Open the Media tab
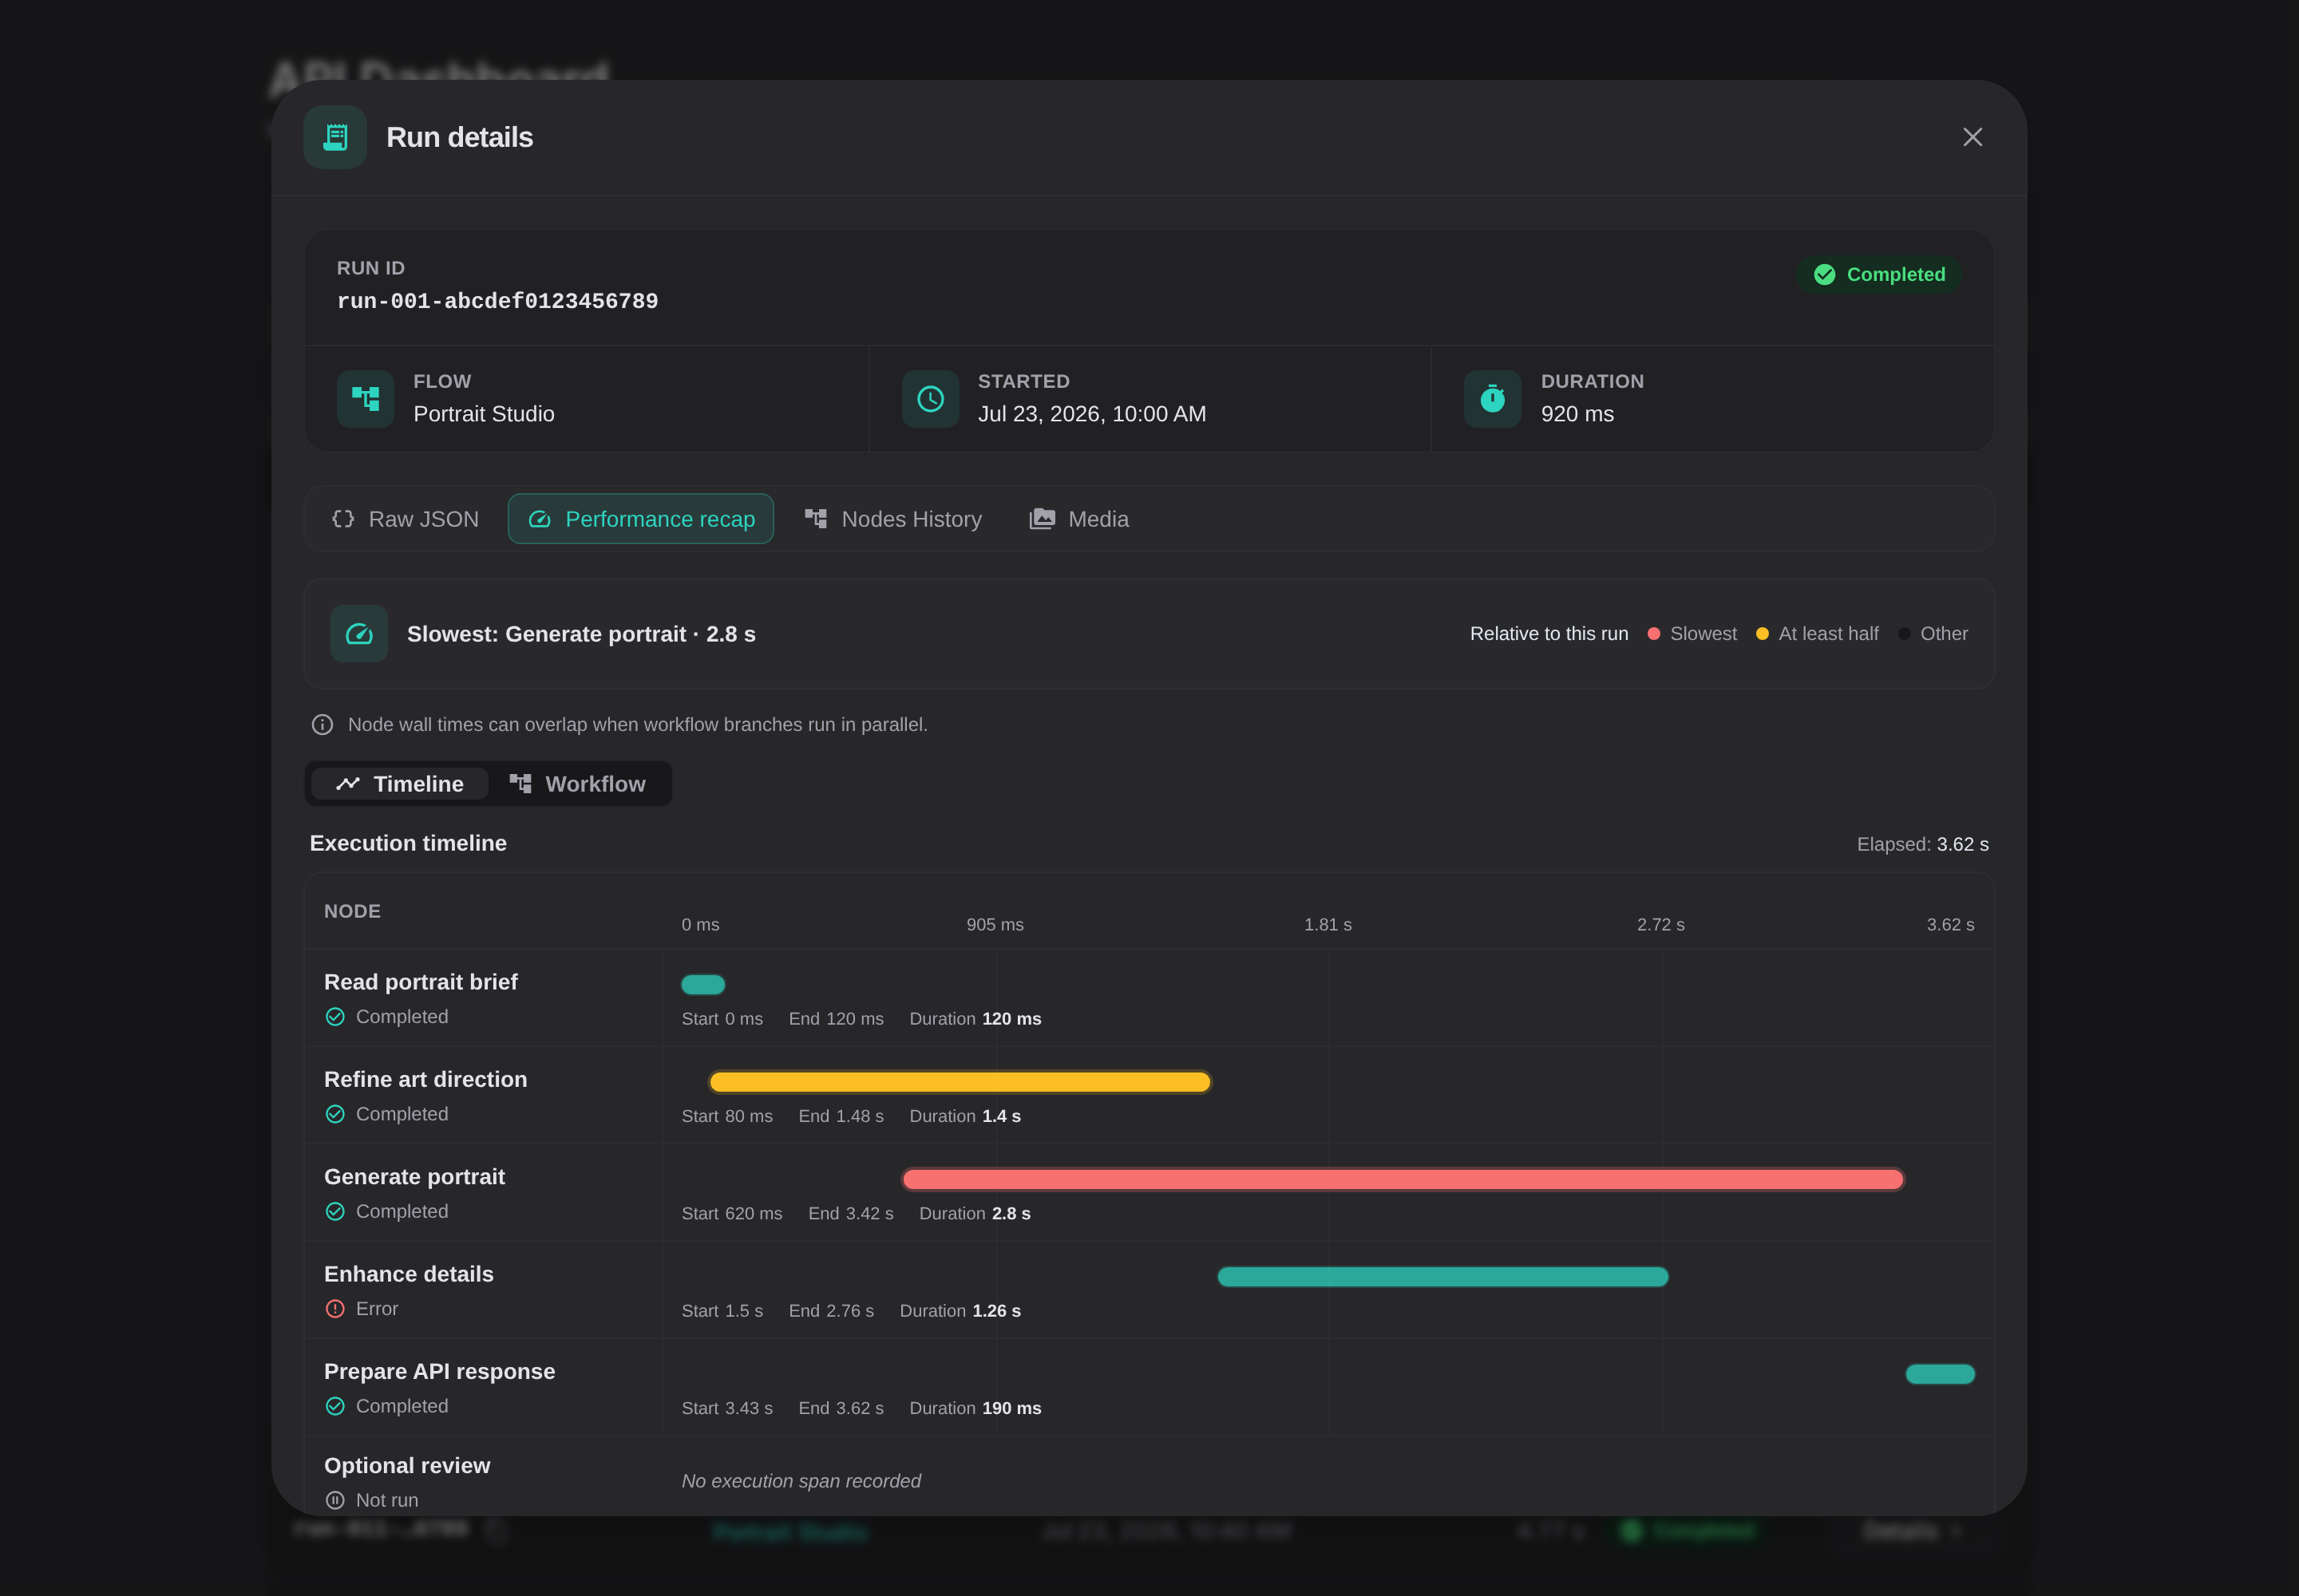Viewport: 2299px width, 1596px height. 1079,519
